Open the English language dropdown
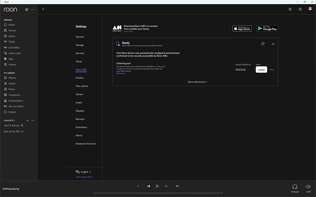The image size is (316, 197). [83, 172]
